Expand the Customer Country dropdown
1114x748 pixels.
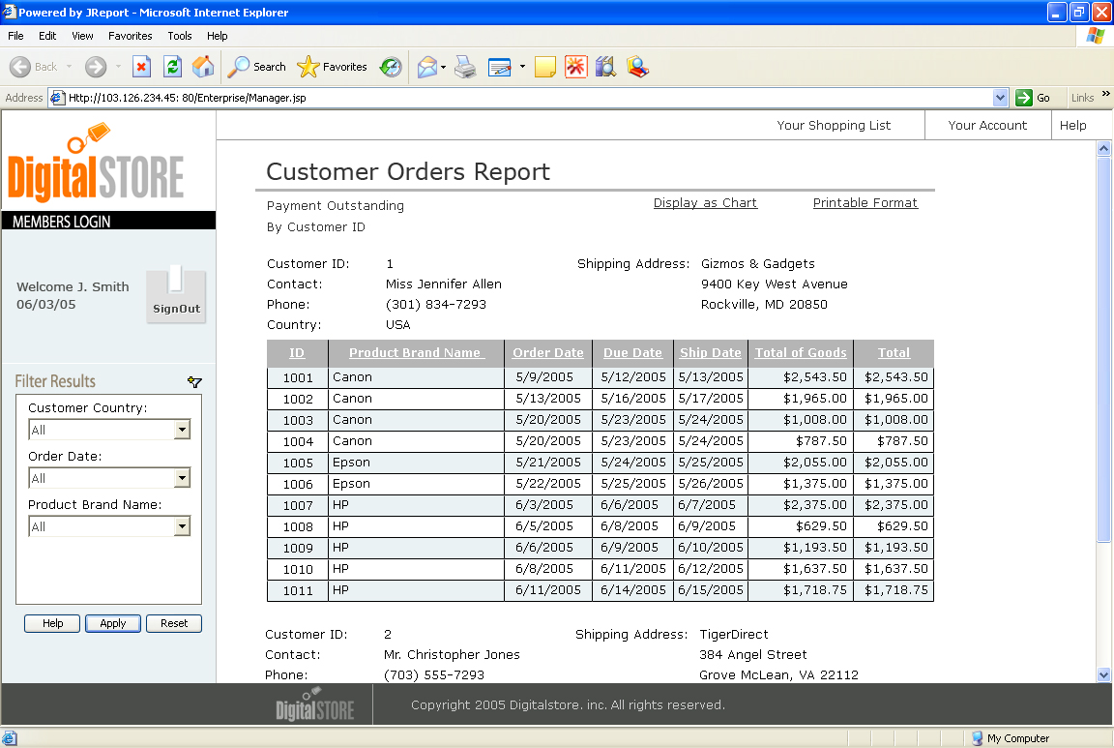click(182, 430)
